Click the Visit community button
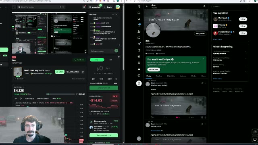 tap(104, 135)
